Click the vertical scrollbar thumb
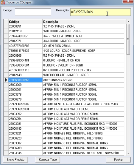The image size is (134, 165). [x=128, y=39]
